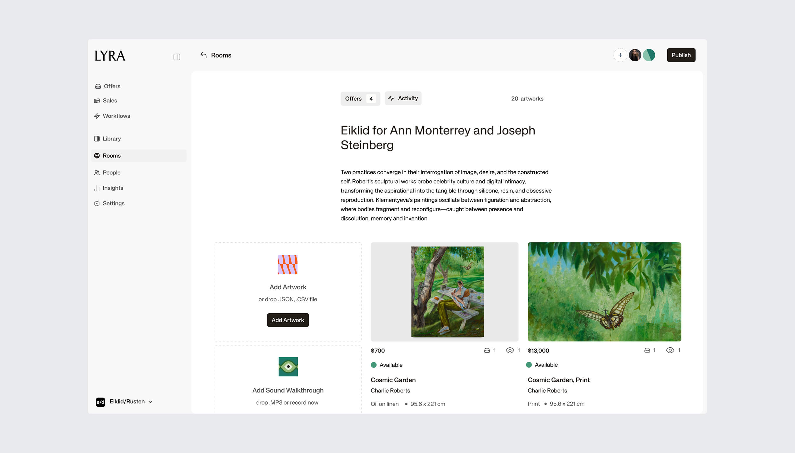Click views eye icon on $13,000 artwork
The height and width of the screenshot is (453, 795).
click(x=670, y=350)
